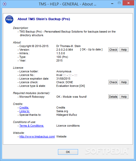
Task: Click the Year value 2015
Action: pos(59,60)
